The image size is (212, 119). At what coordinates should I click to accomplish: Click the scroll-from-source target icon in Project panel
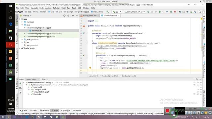tap(64, 16)
